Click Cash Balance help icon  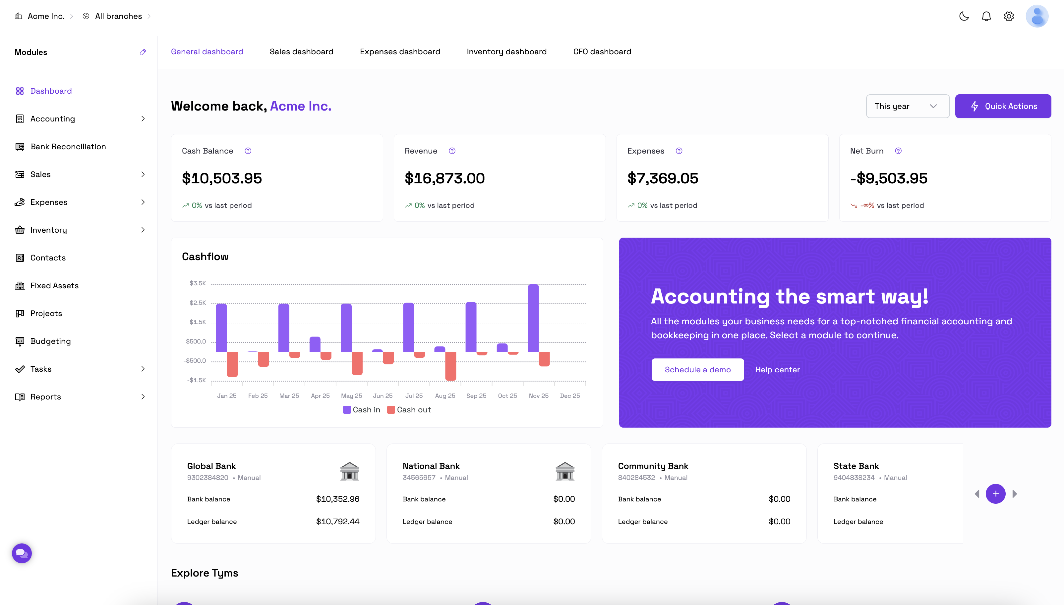248,151
